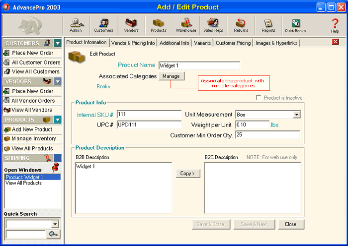
Task: Click the 'lbs' weight unit label
Action: 274,125
